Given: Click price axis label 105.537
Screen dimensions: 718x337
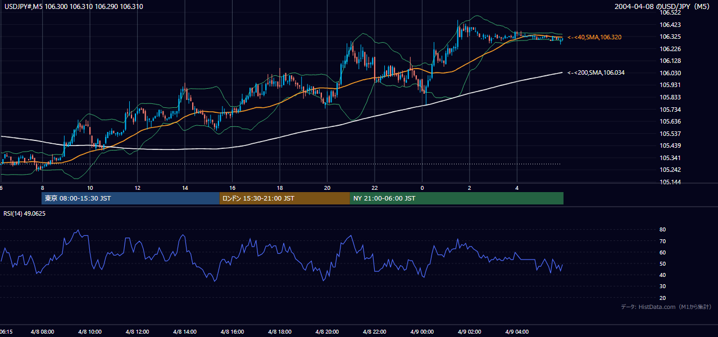Looking at the screenshot, I should tap(670, 134).
